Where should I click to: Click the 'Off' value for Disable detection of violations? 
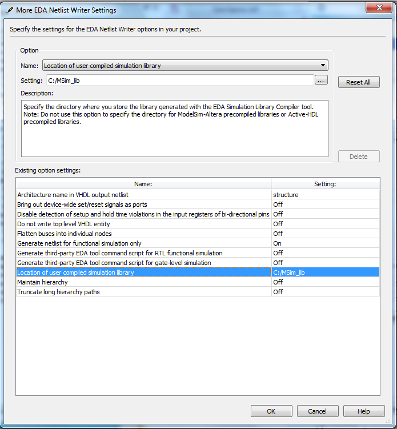tap(278, 214)
